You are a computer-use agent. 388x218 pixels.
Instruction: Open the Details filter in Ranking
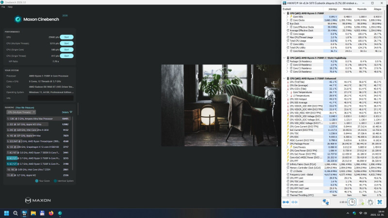tap(67, 112)
